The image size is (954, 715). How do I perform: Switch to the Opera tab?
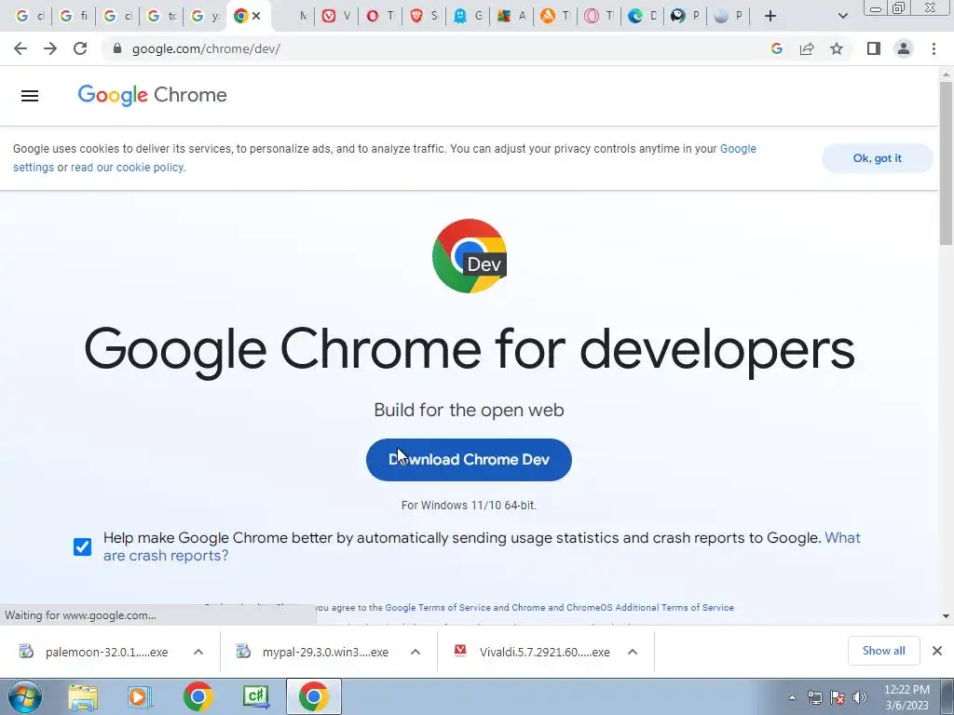379,17
